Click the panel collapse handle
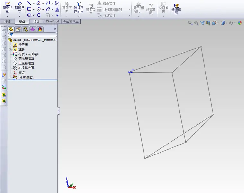This screenshot has height=193, width=244. point(59,111)
